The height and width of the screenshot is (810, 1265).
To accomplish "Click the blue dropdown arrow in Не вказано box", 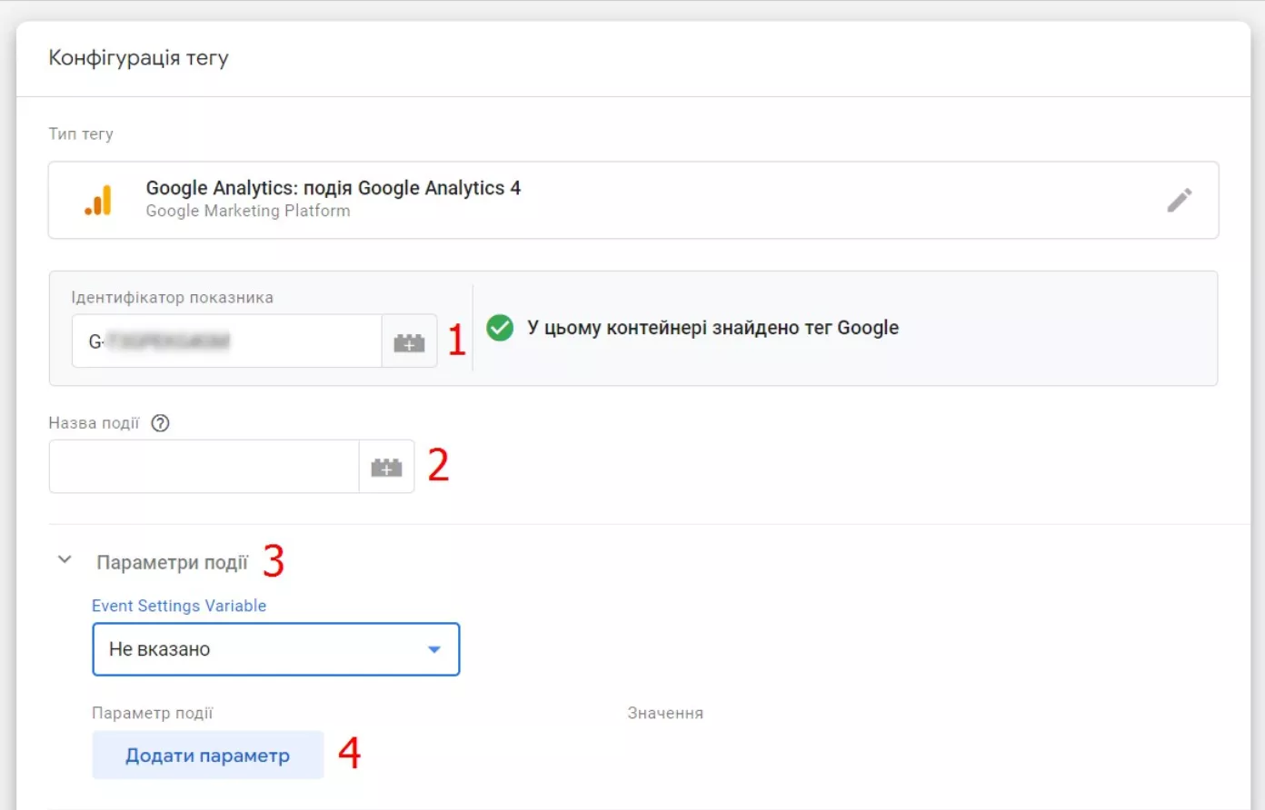I will point(433,649).
